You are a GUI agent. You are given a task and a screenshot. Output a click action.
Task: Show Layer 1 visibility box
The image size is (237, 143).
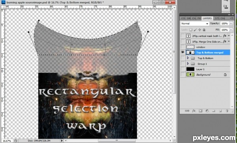(x=182, y=69)
